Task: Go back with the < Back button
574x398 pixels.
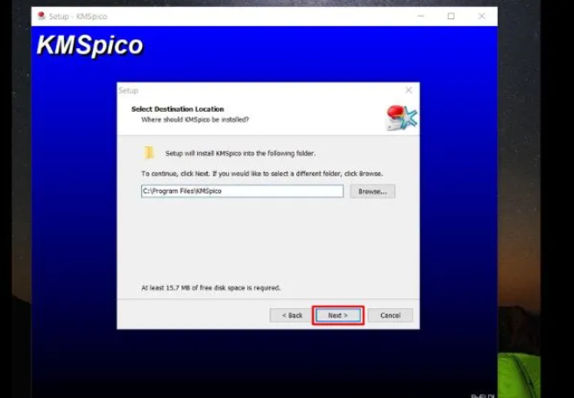Action: 292,315
